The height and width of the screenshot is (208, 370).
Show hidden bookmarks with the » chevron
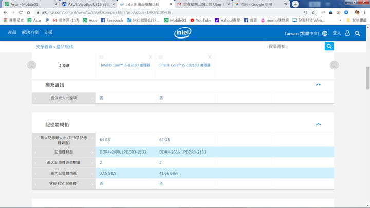point(340,20)
